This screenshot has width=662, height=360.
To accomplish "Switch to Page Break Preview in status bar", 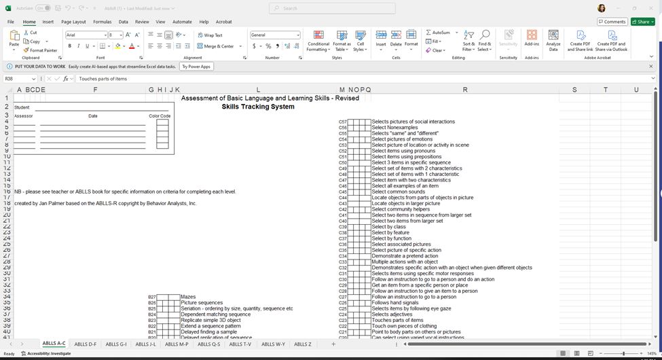I will click(x=590, y=353).
